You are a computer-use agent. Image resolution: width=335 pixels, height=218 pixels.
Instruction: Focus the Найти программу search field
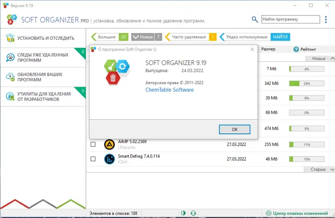291,19
